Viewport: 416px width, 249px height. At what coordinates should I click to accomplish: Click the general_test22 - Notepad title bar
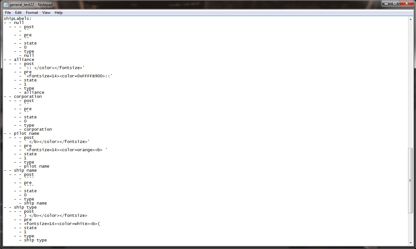pos(190,4)
